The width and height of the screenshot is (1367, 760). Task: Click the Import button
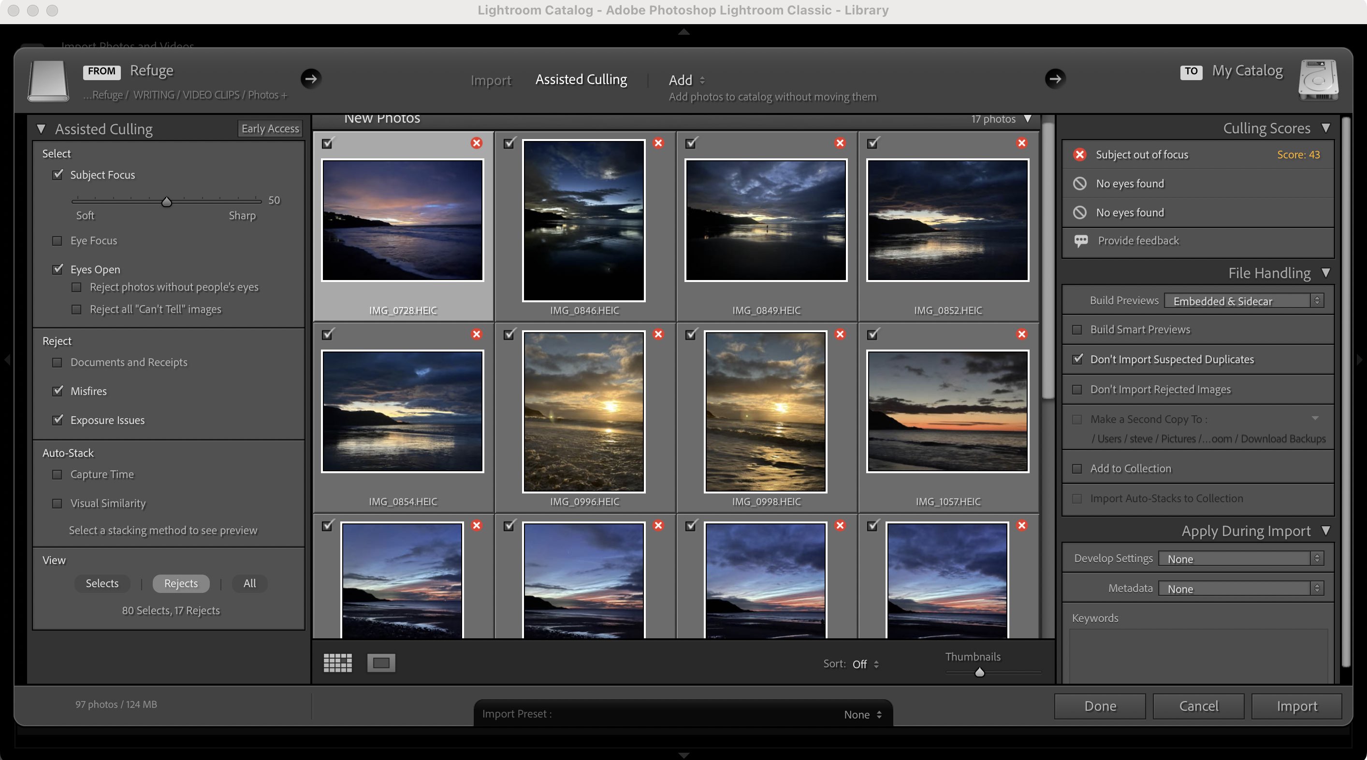coord(1297,706)
